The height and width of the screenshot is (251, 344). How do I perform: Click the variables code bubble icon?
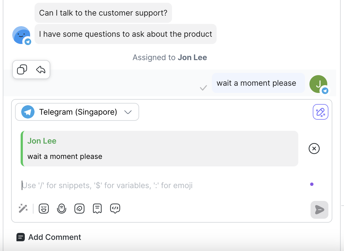pyautogui.click(x=115, y=208)
